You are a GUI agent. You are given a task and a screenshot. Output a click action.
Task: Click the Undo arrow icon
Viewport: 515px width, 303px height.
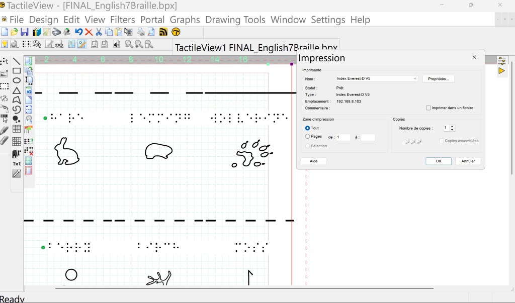(79, 32)
